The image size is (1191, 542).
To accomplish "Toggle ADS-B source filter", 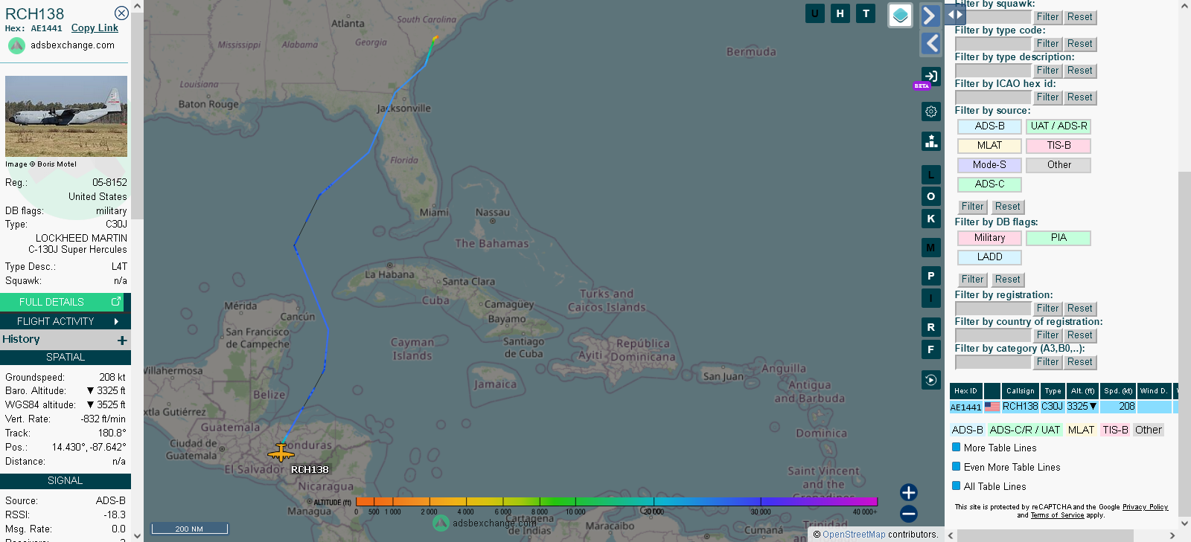I will coord(989,126).
